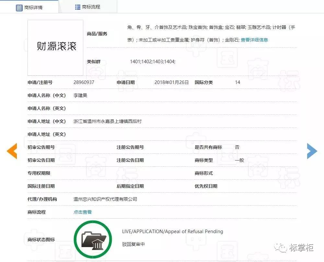Click agency 温州忠兴知识产权代理有限公司
Viewport: 324px width, 262px height.
(x=105, y=199)
